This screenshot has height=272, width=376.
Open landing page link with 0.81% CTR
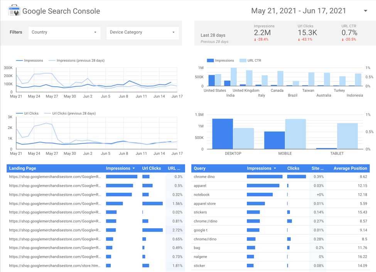coord(55,221)
